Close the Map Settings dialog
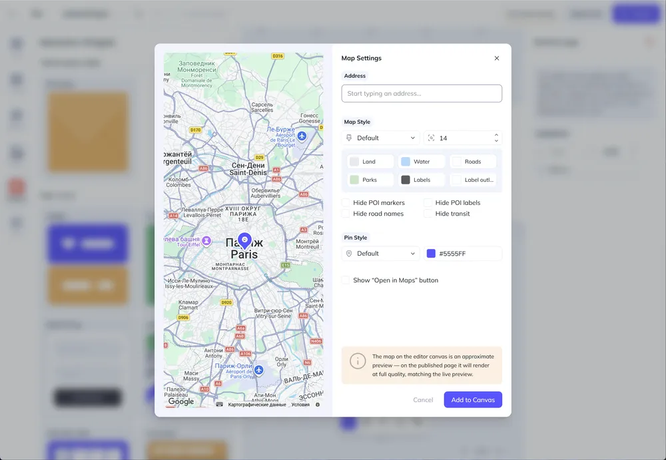The height and width of the screenshot is (460, 666). 497,58
